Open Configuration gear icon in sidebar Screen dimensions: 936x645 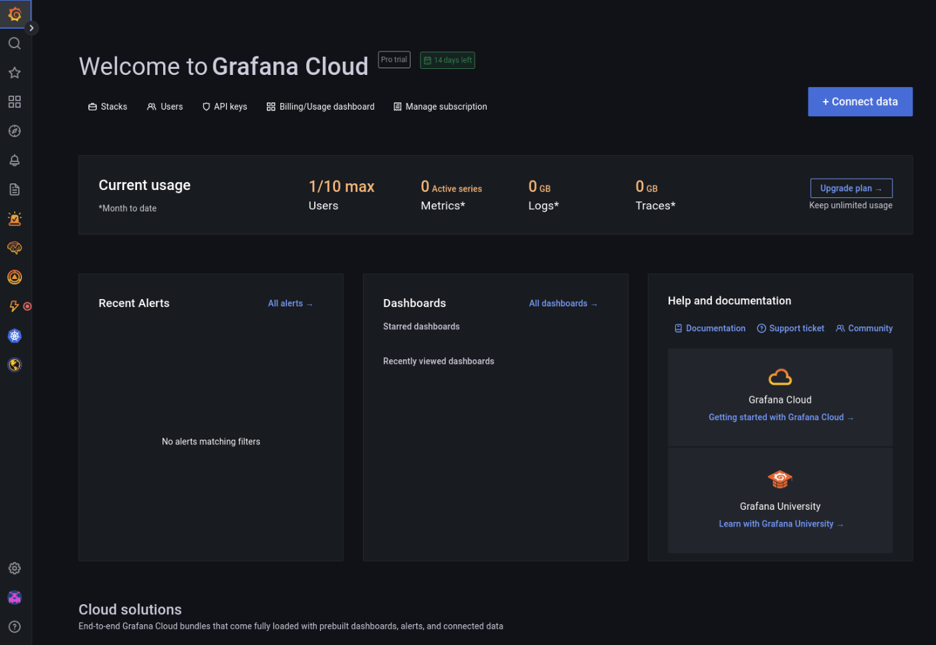click(15, 568)
